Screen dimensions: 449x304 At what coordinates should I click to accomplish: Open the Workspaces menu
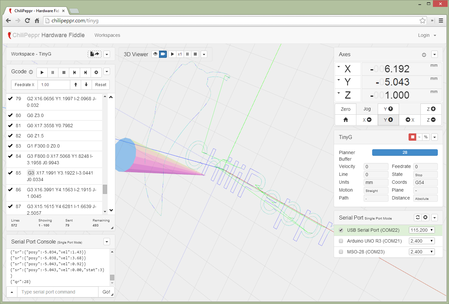pyautogui.click(x=107, y=35)
